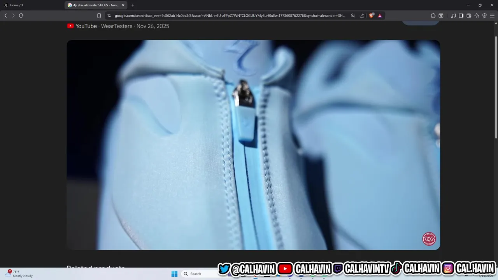Open the weather widget showing 75°F
The width and height of the screenshot is (498, 280).
coord(19,273)
